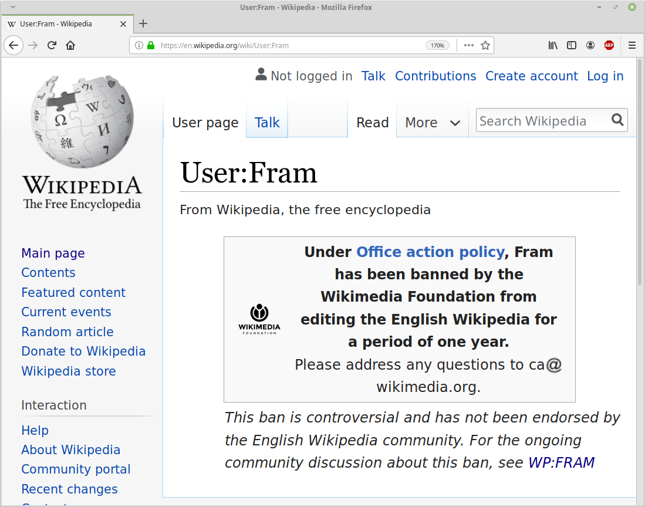Open the Talk tab beside User page
645x507 pixels.
(x=267, y=123)
